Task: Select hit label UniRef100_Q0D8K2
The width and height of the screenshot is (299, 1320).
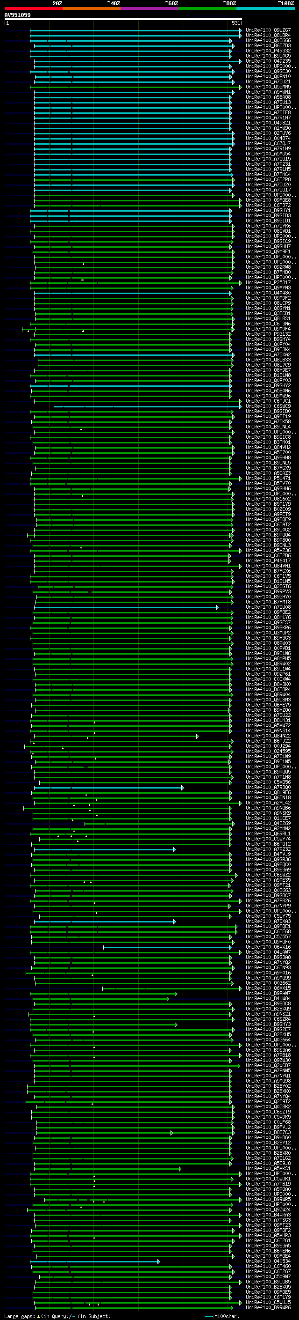Action: 268,1107
